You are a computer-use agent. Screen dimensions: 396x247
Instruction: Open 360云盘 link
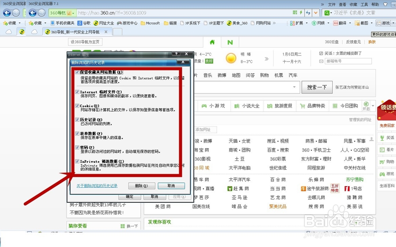[x=331, y=42]
